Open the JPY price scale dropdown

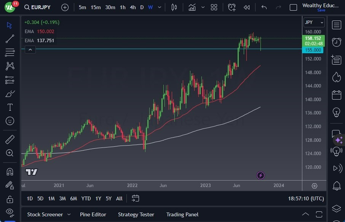click(314, 22)
